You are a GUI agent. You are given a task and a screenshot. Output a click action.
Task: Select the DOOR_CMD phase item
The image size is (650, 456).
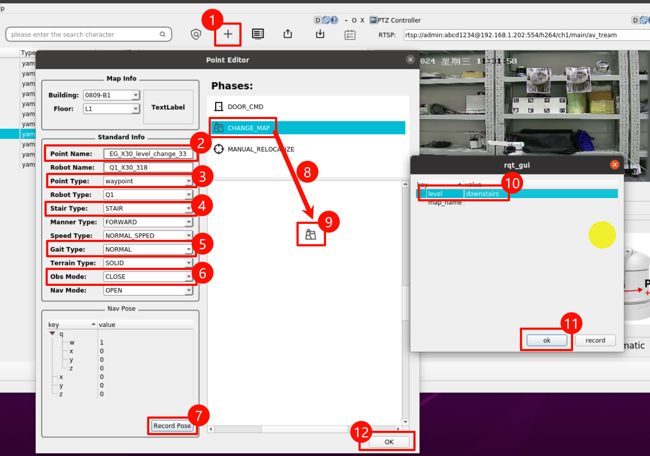click(245, 106)
